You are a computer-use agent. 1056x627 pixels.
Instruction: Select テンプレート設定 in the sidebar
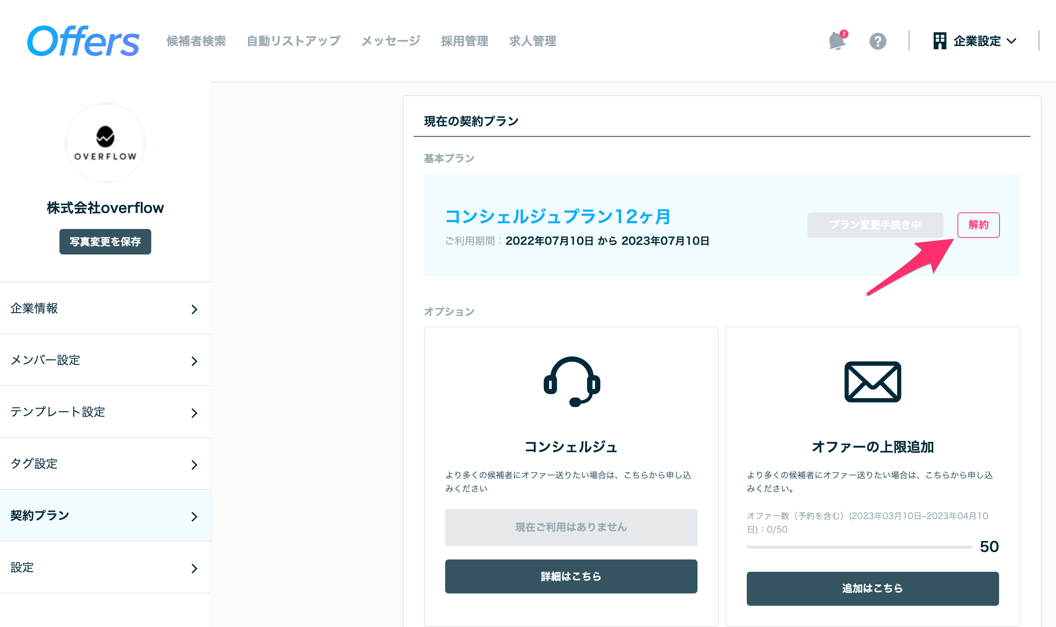(105, 412)
